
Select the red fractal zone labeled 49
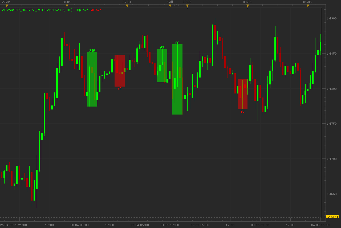(x=120, y=71)
